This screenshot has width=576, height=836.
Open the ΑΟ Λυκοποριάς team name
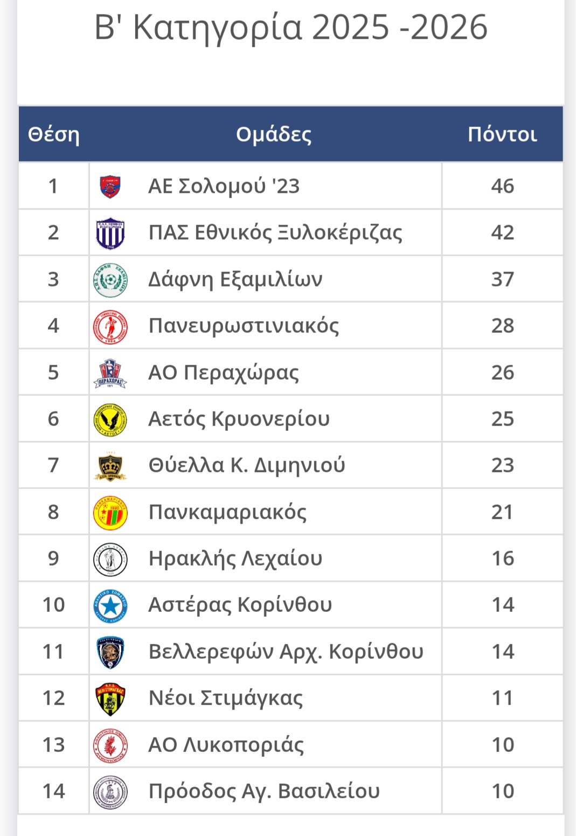coord(226,745)
